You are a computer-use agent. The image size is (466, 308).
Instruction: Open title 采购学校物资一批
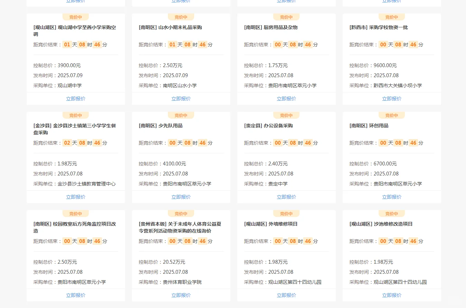click(379, 27)
